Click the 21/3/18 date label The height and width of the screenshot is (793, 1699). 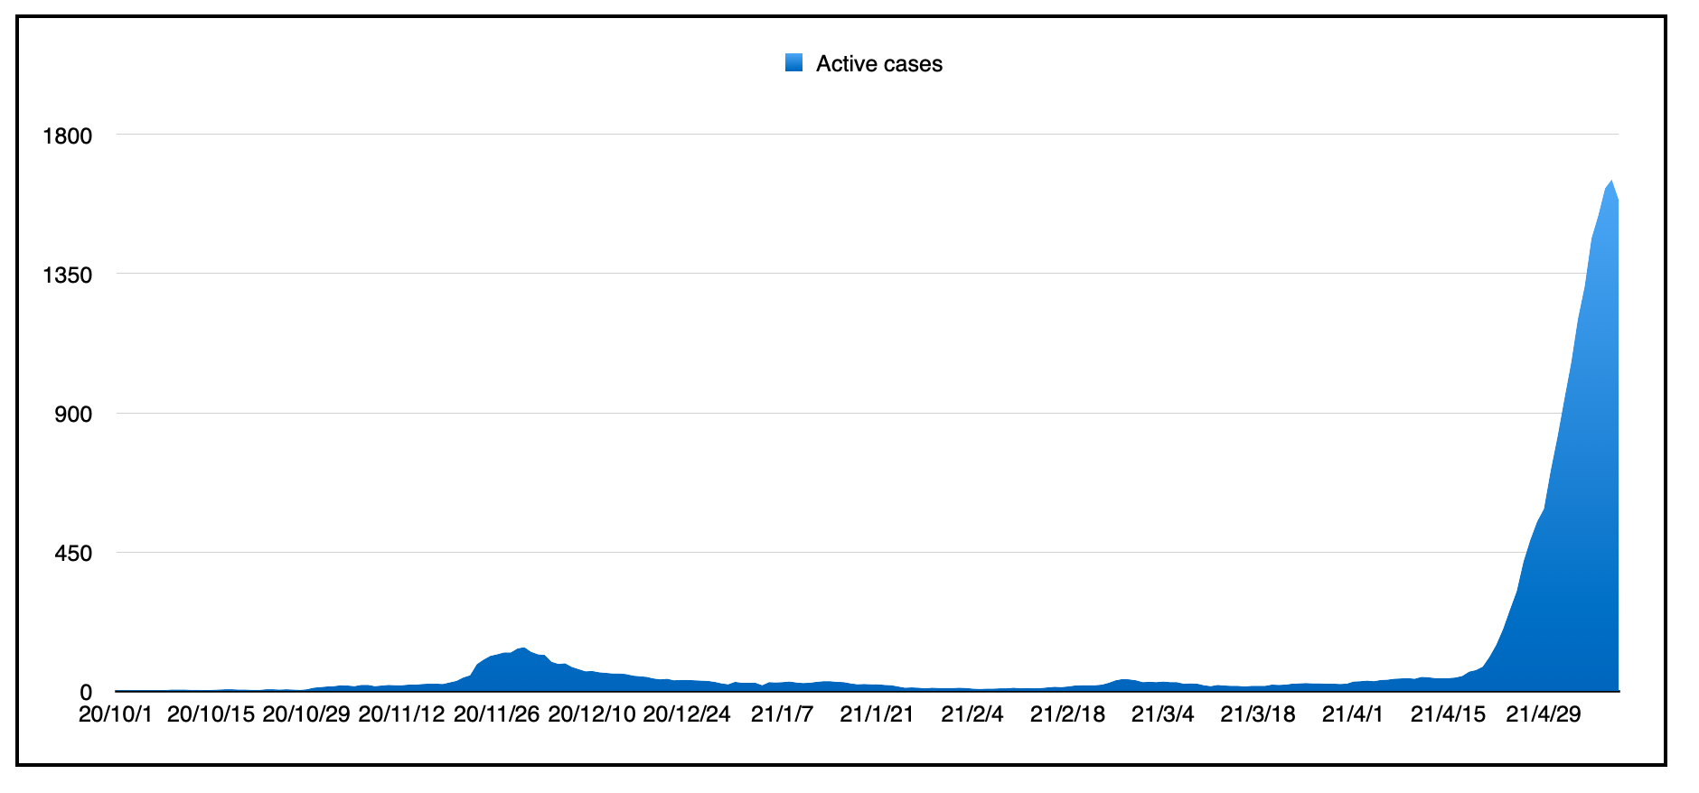click(1258, 714)
